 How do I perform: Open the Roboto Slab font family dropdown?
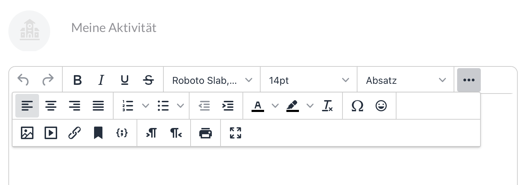212,80
